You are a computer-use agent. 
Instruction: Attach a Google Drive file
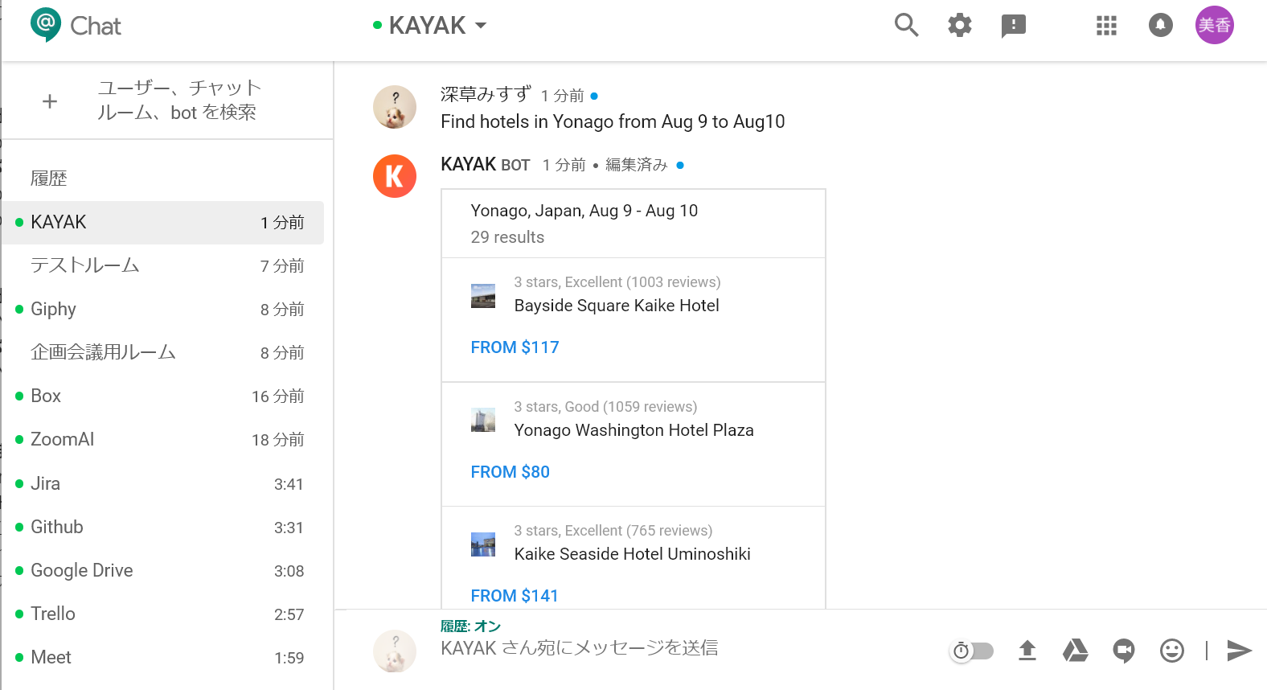pos(1075,650)
